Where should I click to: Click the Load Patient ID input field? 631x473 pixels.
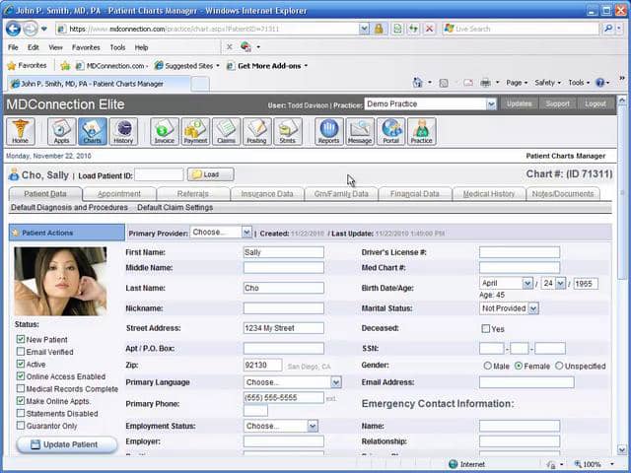(x=159, y=175)
